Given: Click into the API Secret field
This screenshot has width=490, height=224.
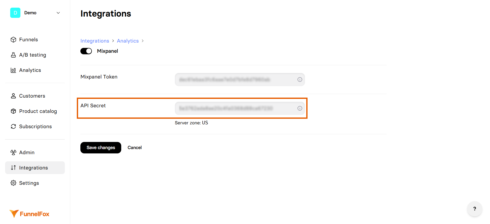Looking at the screenshot, I should [x=240, y=108].
